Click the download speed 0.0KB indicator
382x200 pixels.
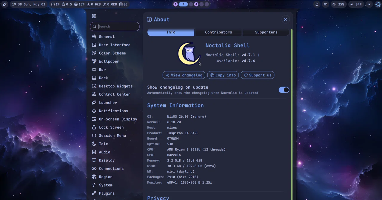pyautogui.click(x=94, y=4)
